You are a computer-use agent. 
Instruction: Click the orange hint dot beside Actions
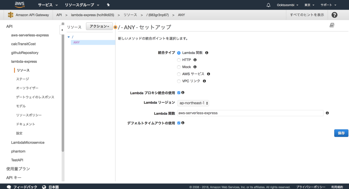115,27
